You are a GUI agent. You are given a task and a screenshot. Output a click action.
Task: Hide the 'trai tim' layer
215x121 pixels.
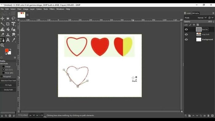point(186,29)
